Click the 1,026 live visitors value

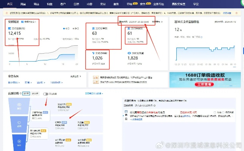coord(98,58)
